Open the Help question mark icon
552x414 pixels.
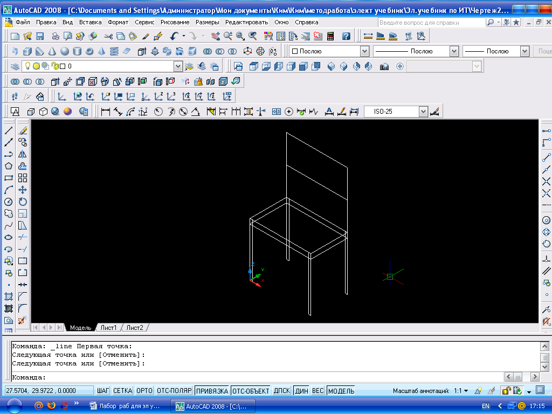(x=347, y=36)
